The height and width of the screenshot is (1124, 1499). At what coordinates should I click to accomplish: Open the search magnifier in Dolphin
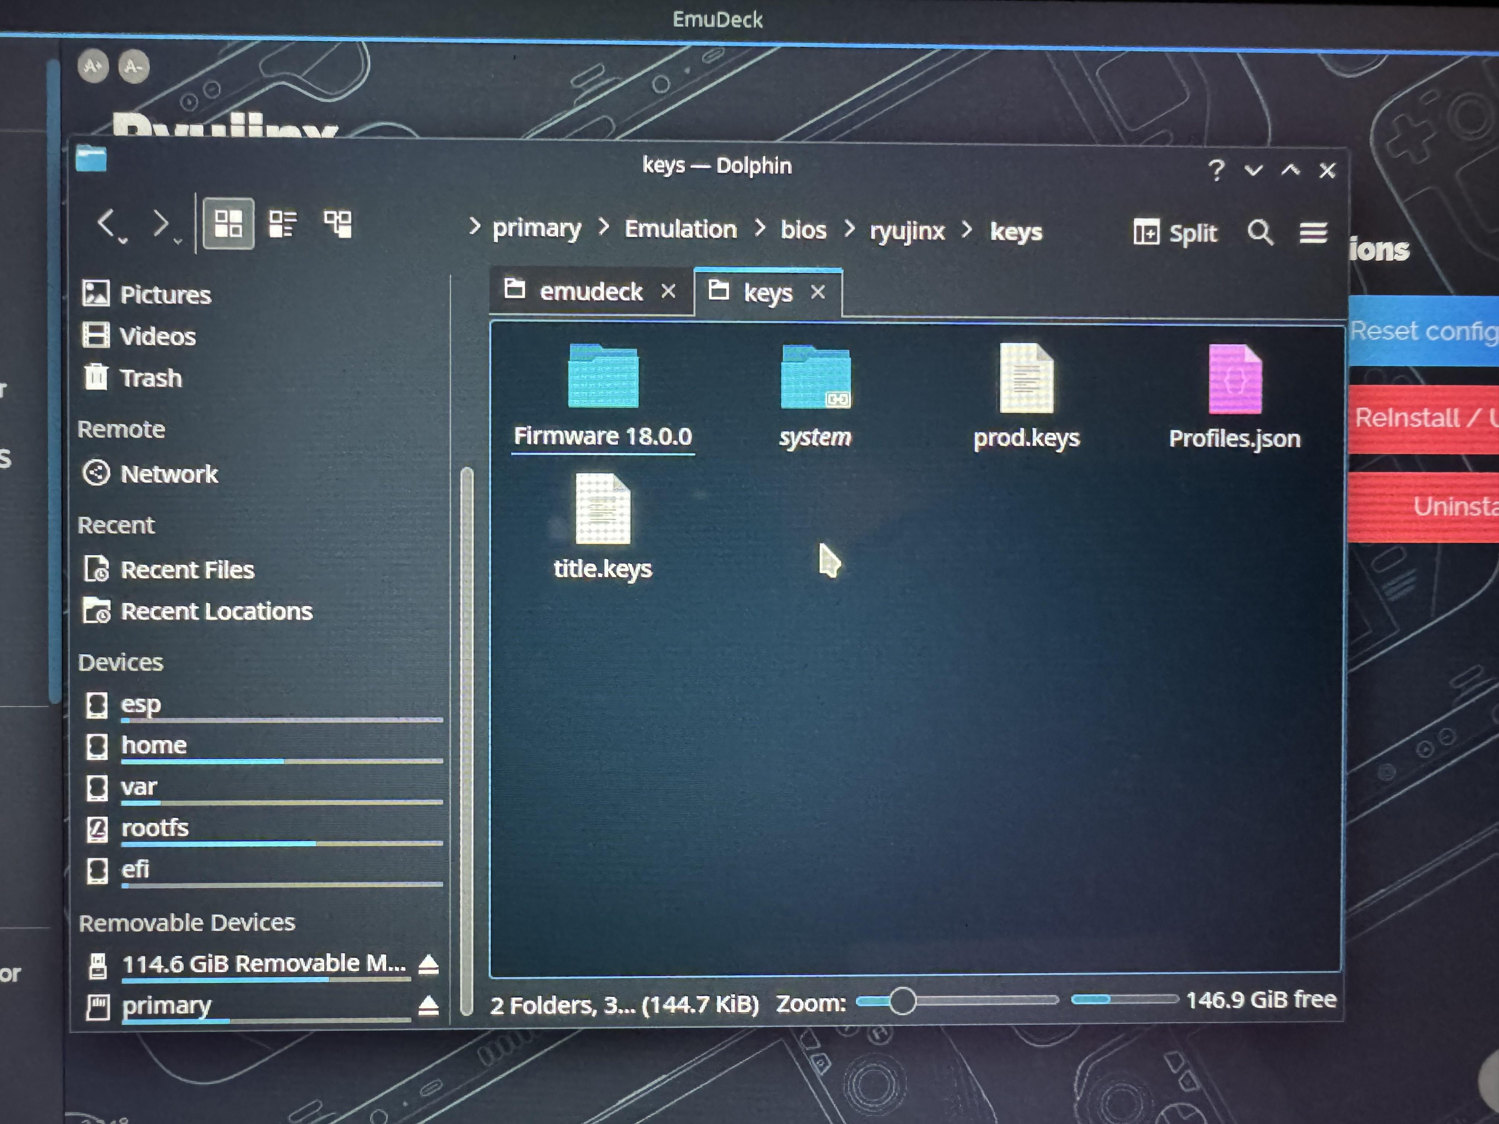coord(1260,232)
